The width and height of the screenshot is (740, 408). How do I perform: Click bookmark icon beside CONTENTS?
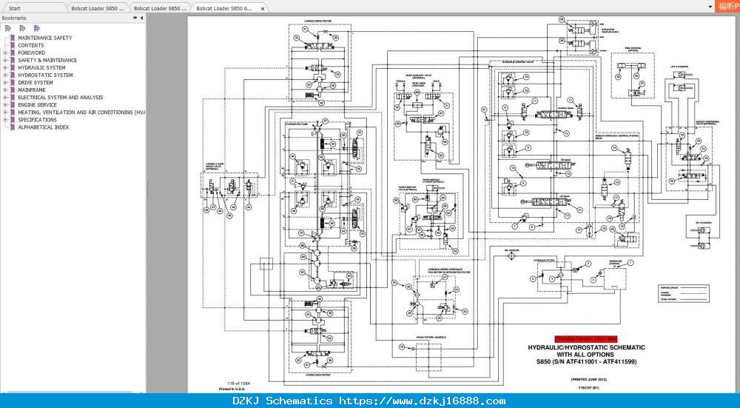point(13,45)
